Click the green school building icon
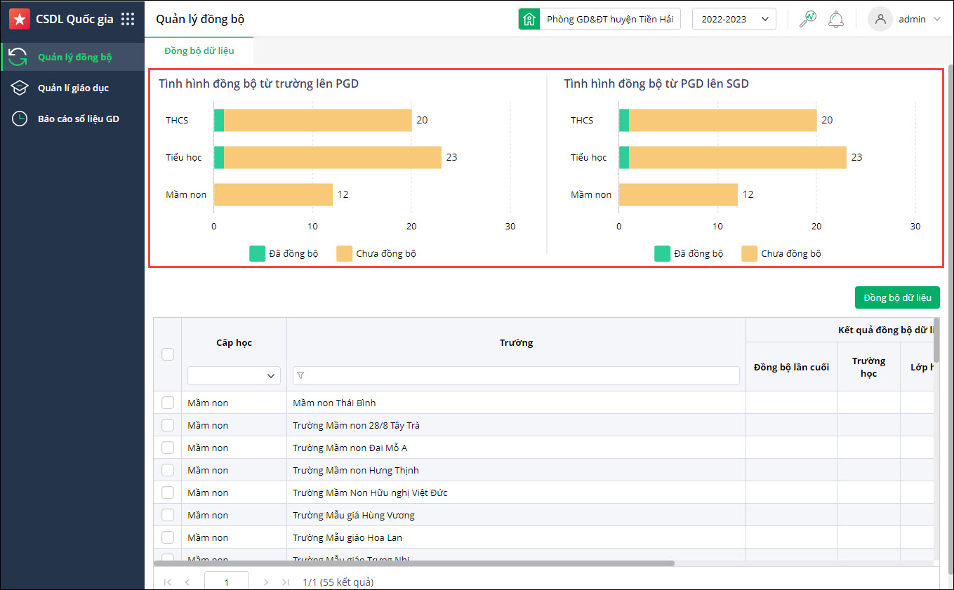 (x=529, y=19)
